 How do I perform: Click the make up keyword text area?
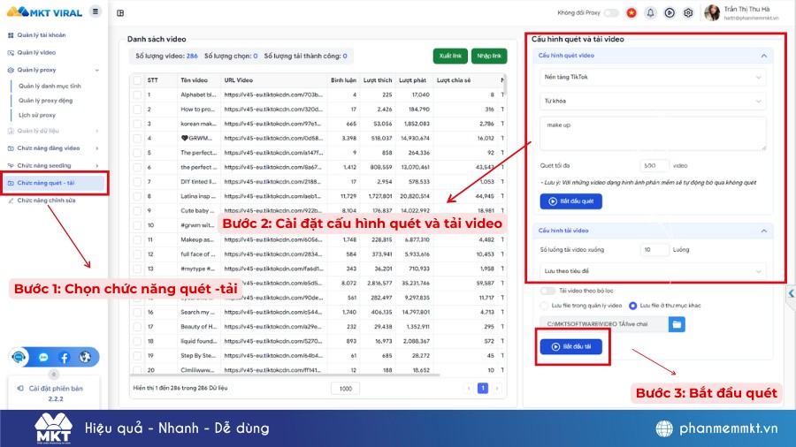(652, 134)
